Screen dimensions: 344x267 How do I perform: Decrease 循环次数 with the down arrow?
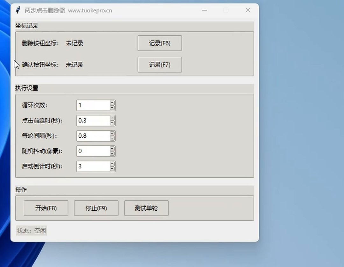pos(112,108)
